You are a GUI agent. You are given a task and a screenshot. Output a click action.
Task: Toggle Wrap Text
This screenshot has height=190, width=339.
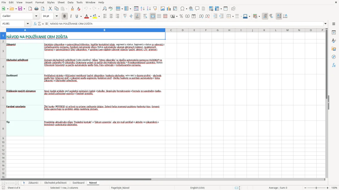coord(145,16)
